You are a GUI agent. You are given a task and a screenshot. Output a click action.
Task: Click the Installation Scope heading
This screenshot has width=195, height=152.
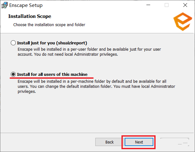pyautogui.click(x=30, y=16)
